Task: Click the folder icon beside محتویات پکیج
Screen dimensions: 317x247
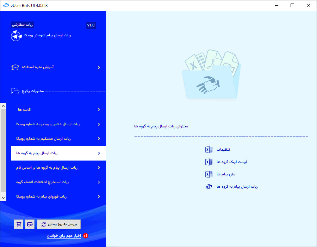Action: (15, 91)
